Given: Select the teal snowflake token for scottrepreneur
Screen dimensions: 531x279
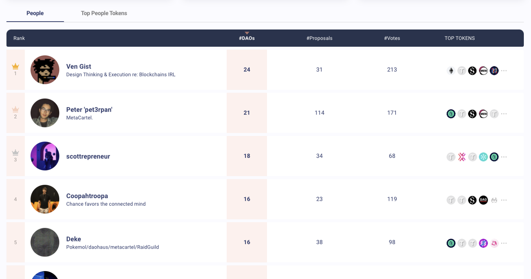Looking at the screenshot, I should pyautogui.click(x=483, y=157).
